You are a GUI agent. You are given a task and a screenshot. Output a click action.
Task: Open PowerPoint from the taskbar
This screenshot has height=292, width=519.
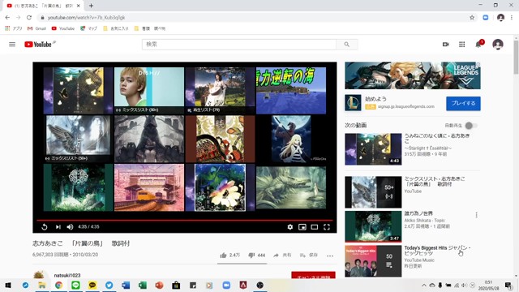pyautogui.click(x=159, y=285)
